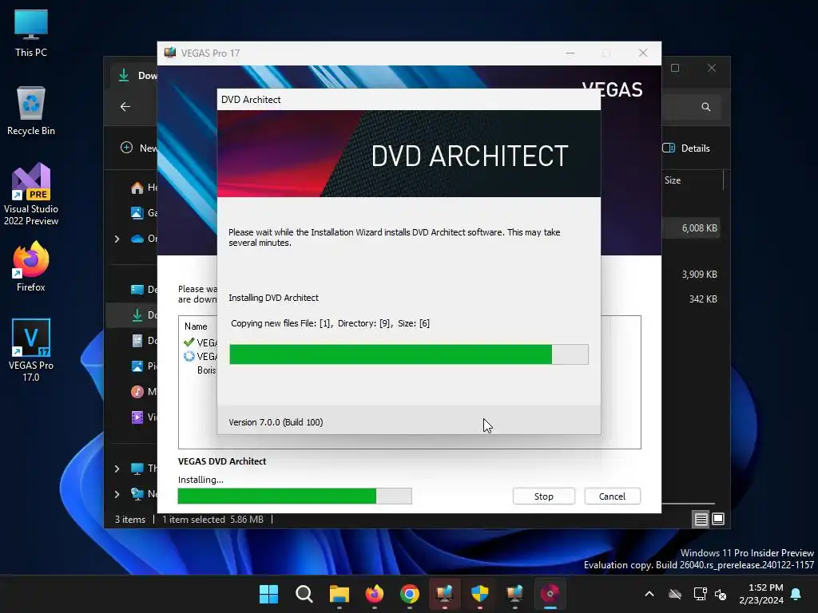Image resolution: width=818 pixels, height=613 pixels.
Task: Click the File Explorer back arrow
Action: tap(125, 107)
